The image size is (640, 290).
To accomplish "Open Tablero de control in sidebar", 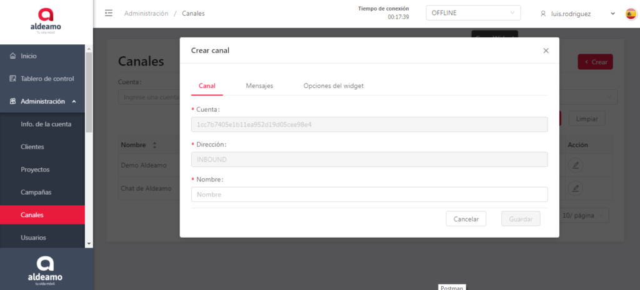I will (47, 79).
